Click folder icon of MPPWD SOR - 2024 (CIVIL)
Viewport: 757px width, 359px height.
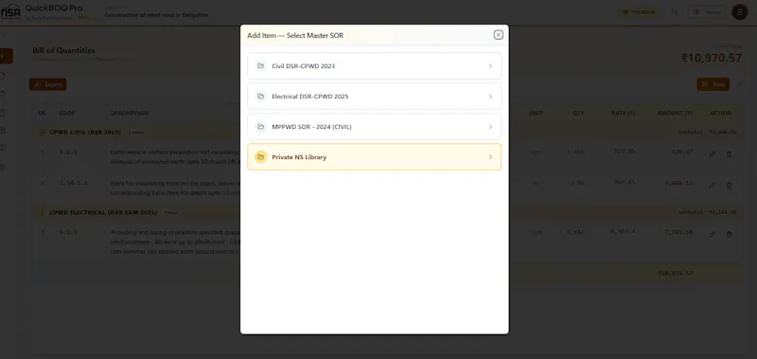click(261, 127)
